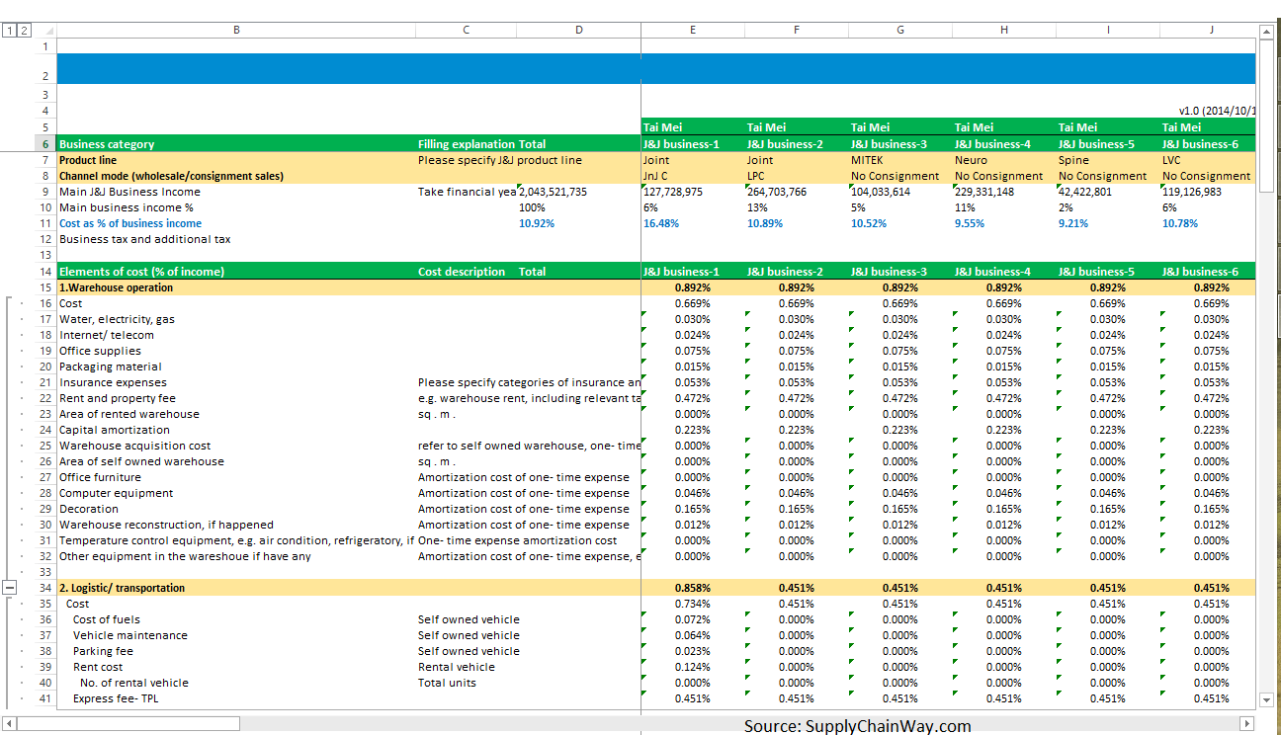Click the Neuro product line cell
The image size is (1281, 735).
[x=1004, y=160]
